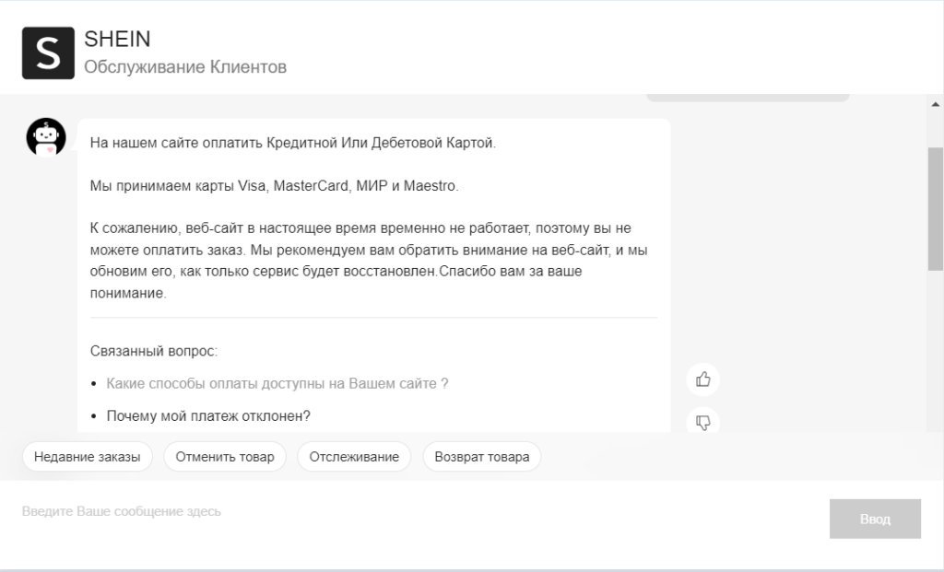
Task: Click scrollbar track below the thumb
Action: [936, 350]
